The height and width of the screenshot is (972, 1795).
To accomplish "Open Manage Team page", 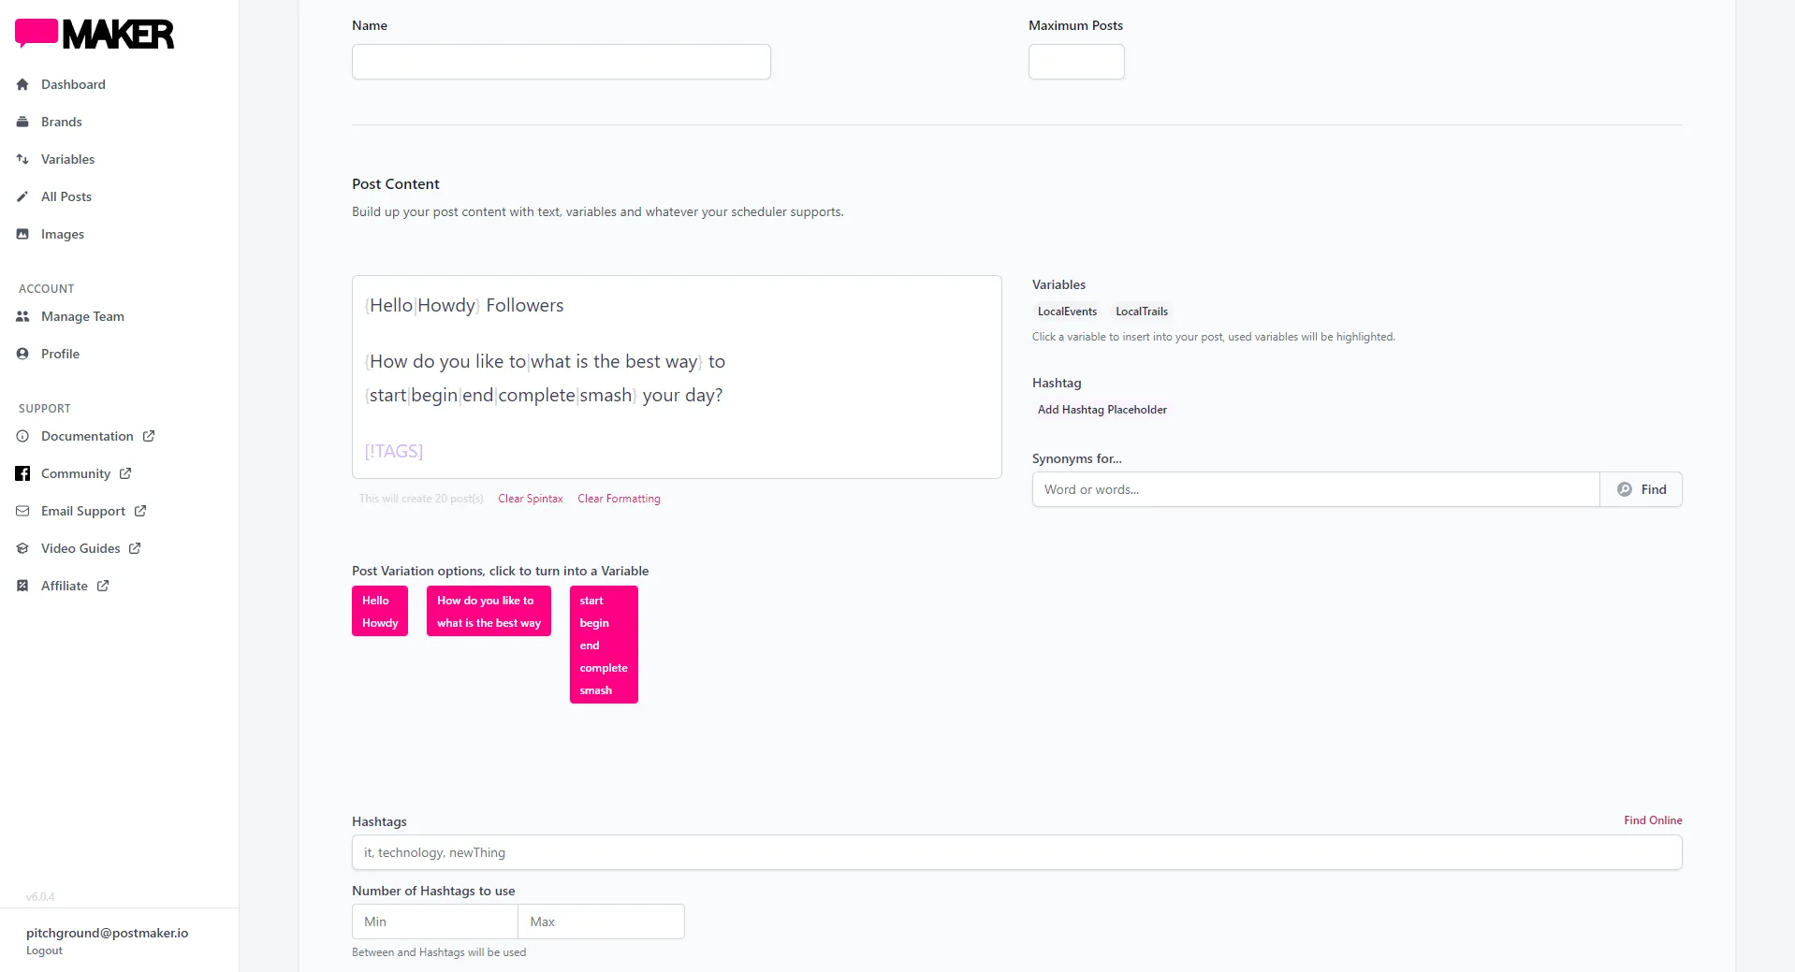I will (82, 316).
